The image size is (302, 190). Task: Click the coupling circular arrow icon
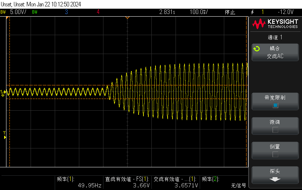tap(257, 49)
